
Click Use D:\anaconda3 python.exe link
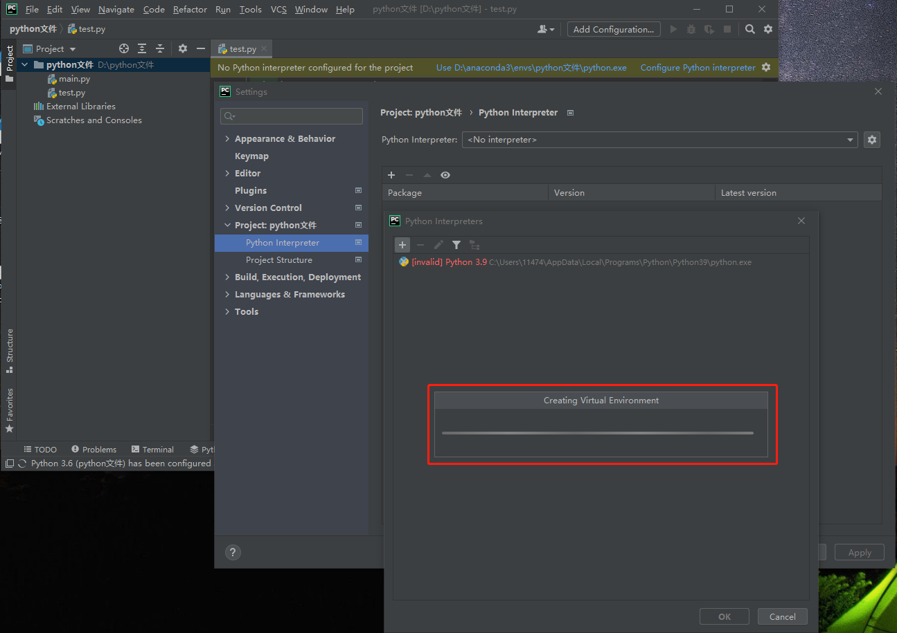tap(531, 68)
